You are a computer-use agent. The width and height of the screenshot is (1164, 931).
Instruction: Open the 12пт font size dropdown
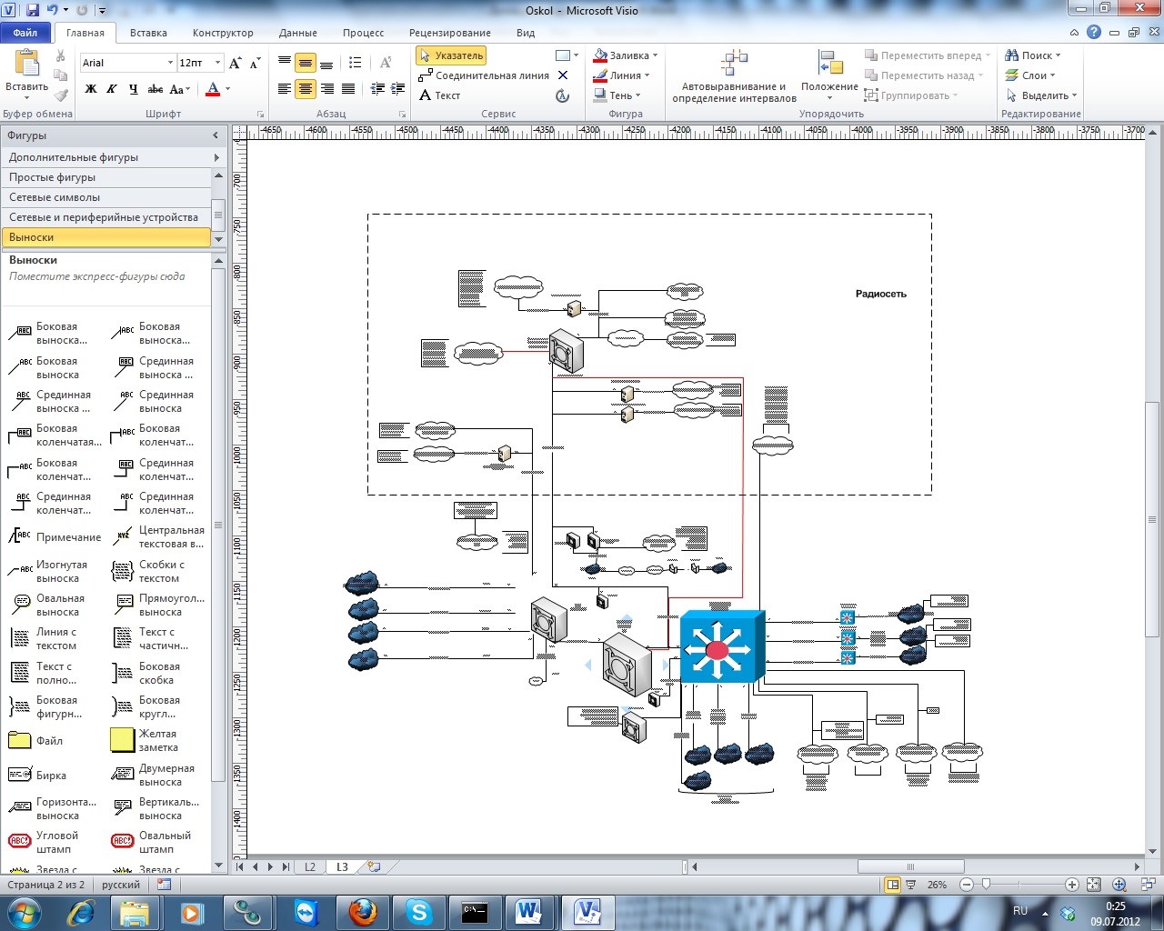click(x=217, y=63)
